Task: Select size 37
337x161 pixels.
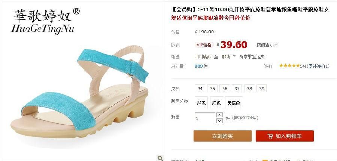Action: click(x=237, y=89)
